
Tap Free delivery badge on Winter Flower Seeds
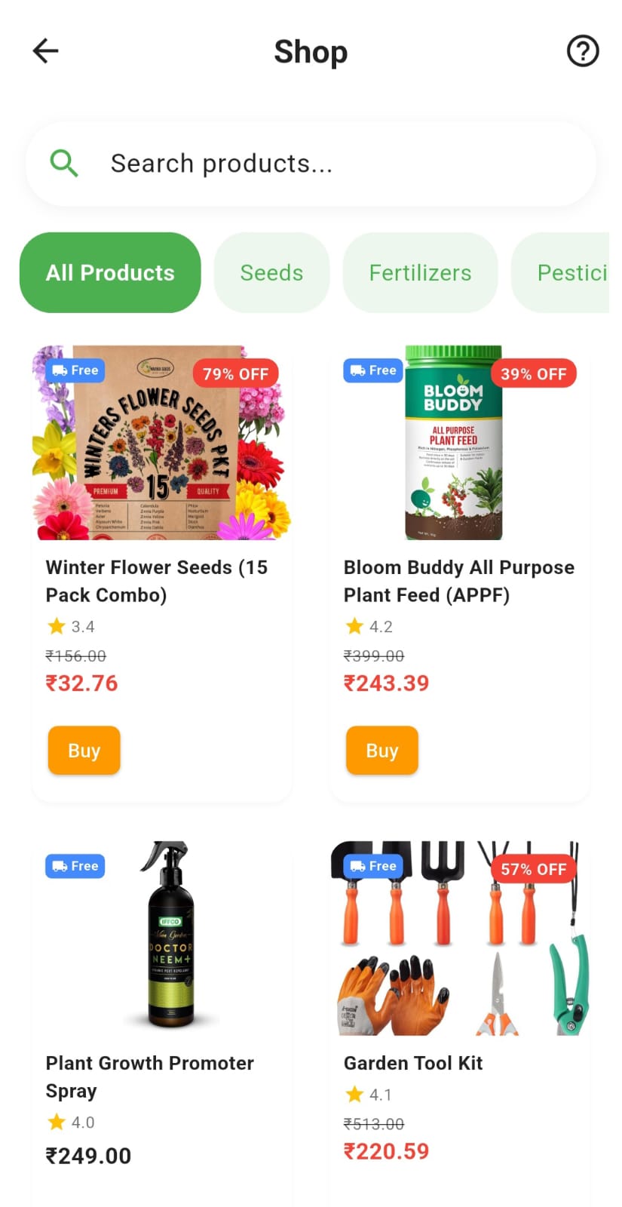(75, 370)
